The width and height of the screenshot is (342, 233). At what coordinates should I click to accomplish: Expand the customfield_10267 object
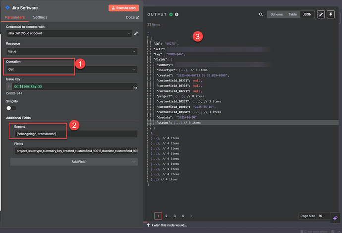point(196,102)
